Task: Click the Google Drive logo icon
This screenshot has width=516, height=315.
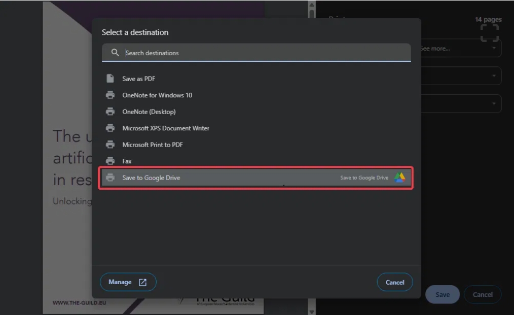Action: [399, 178]
